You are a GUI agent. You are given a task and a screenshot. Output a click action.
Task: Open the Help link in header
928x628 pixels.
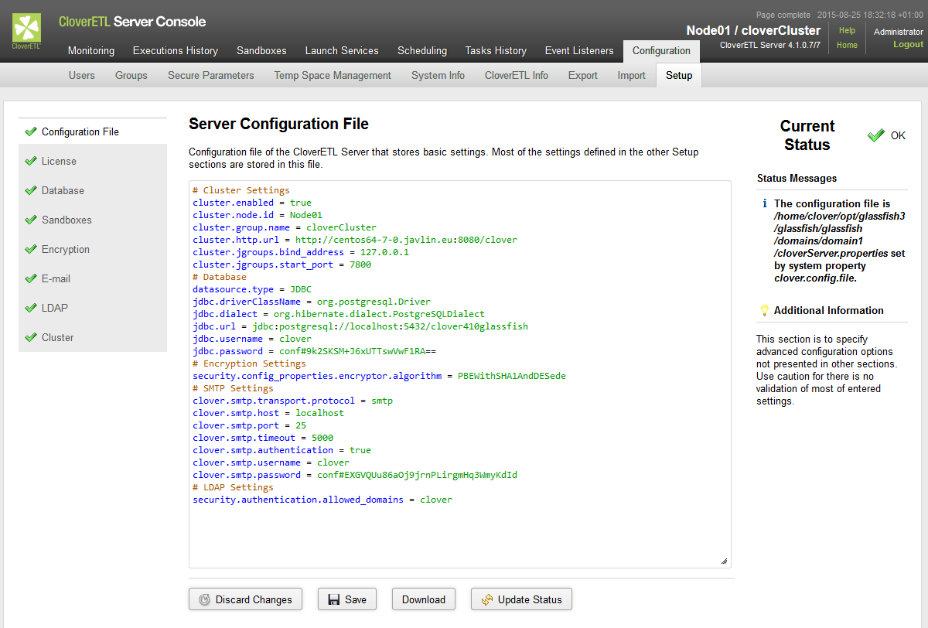tap(847, 31)
